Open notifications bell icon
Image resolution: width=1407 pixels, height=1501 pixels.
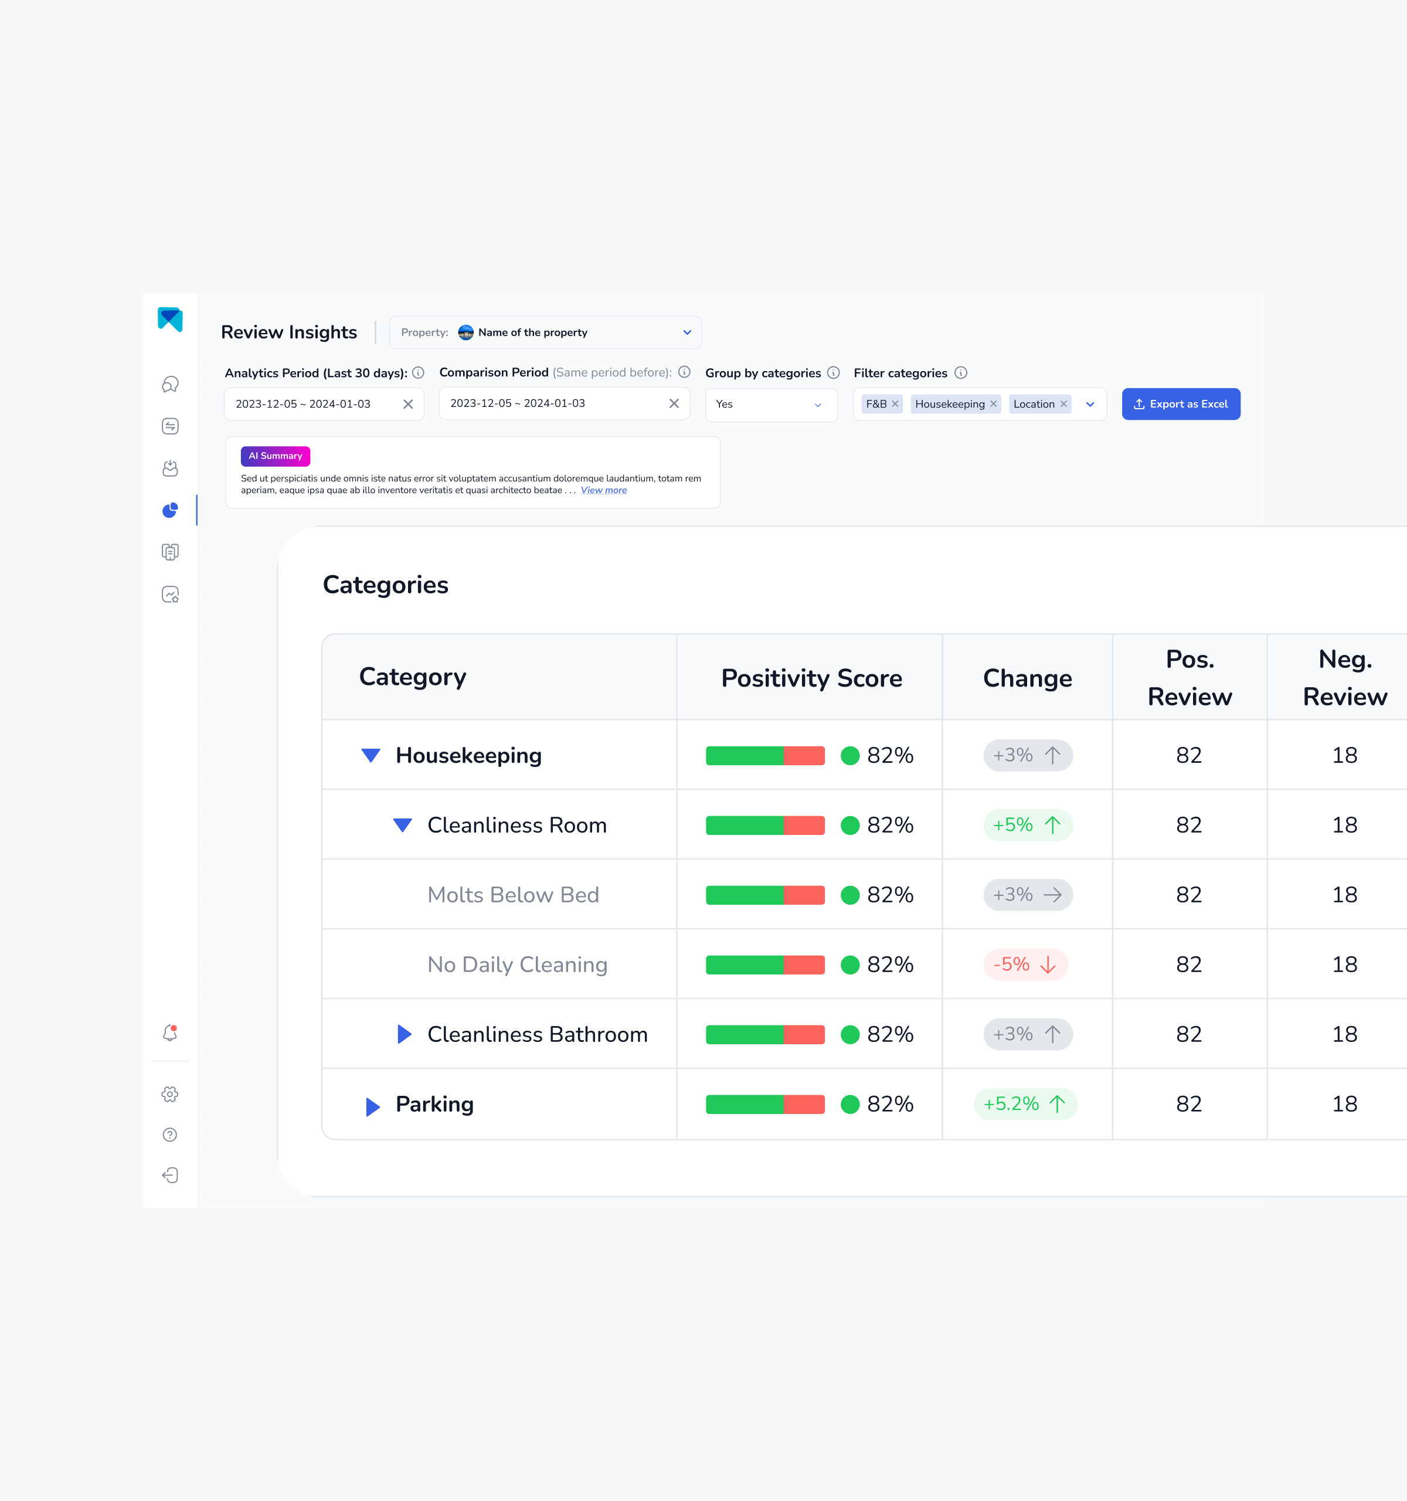click(x=170, y=1033)
